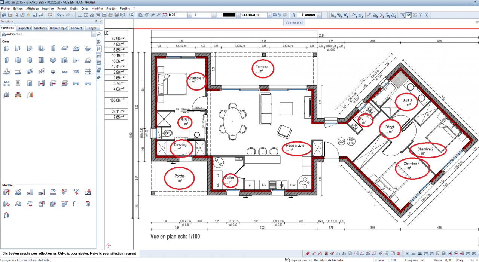Undo the last action with the arrow icon
Viewport: 479px width, 262px height.
point(59,15)
